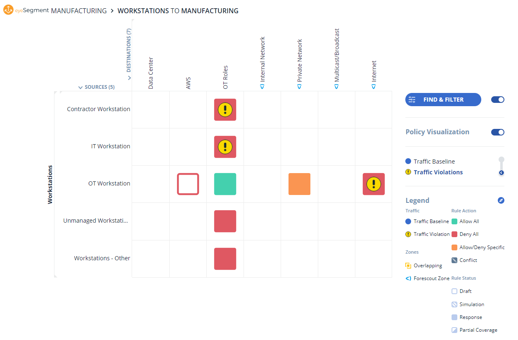Toggle the Find & Filter switch
Image resolution: width=518 pixels, height=340 pixels.
pos(497,100)
